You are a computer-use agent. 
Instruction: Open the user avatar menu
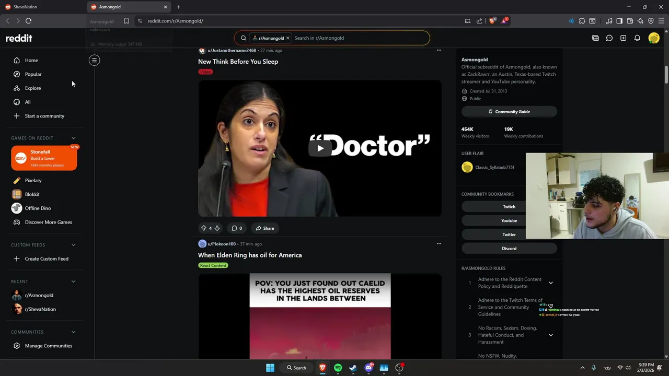[654, 38]
